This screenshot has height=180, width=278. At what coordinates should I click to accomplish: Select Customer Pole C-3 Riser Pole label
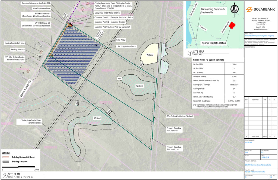click(112, 27)
